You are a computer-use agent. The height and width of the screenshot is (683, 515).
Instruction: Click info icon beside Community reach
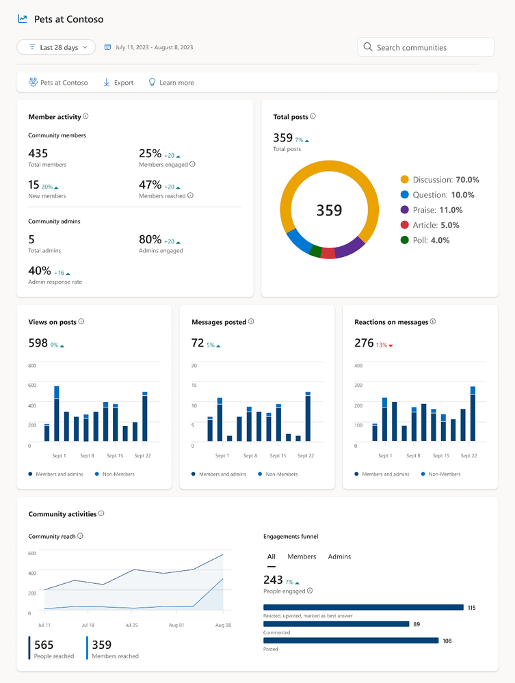[80, 536]
